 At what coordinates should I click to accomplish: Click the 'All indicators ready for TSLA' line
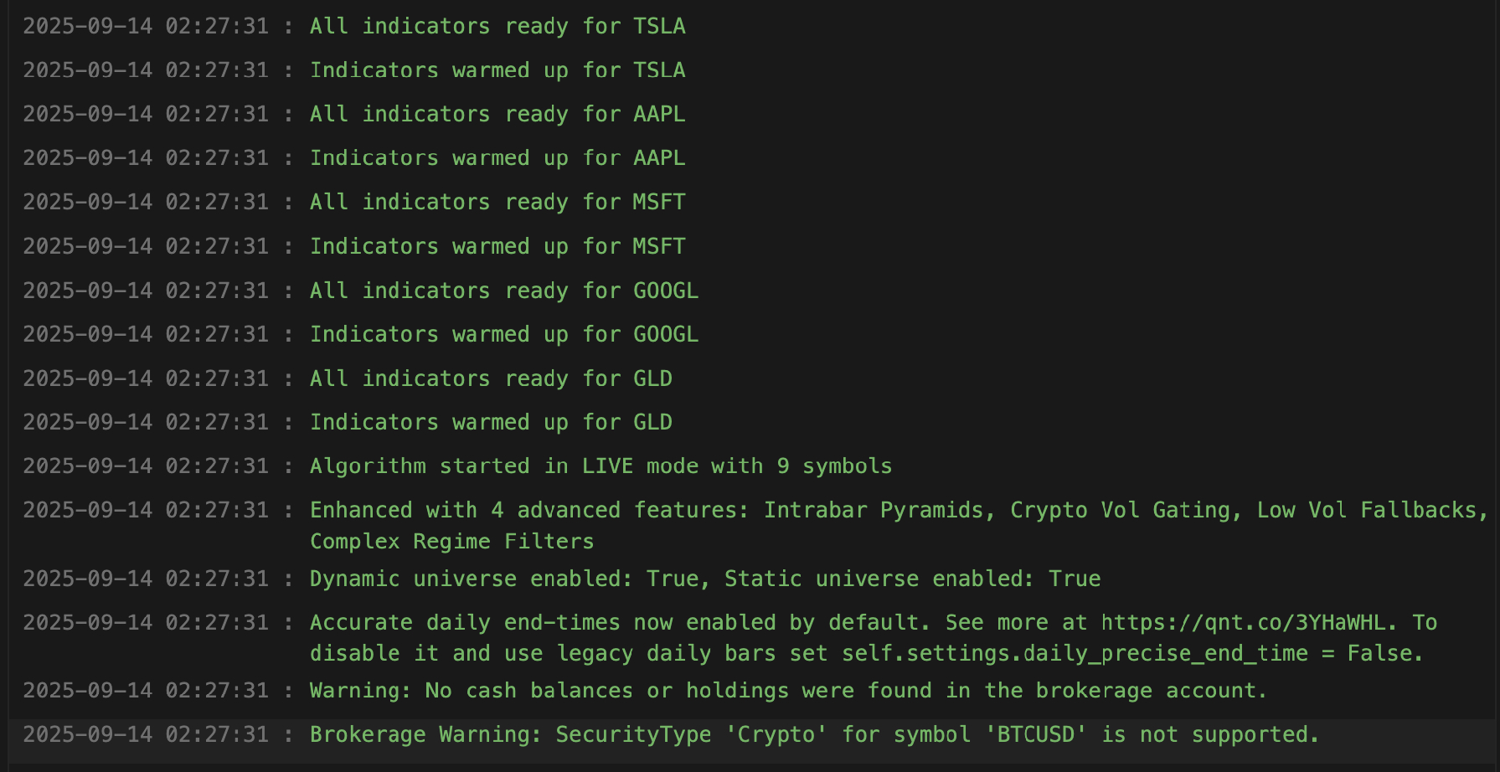click(x=497, y=27)
